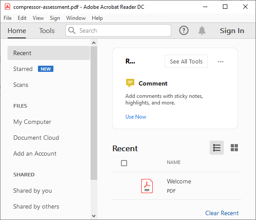Switch to the Tools tab
Screen dimensions: 256x220
(47, 31)
